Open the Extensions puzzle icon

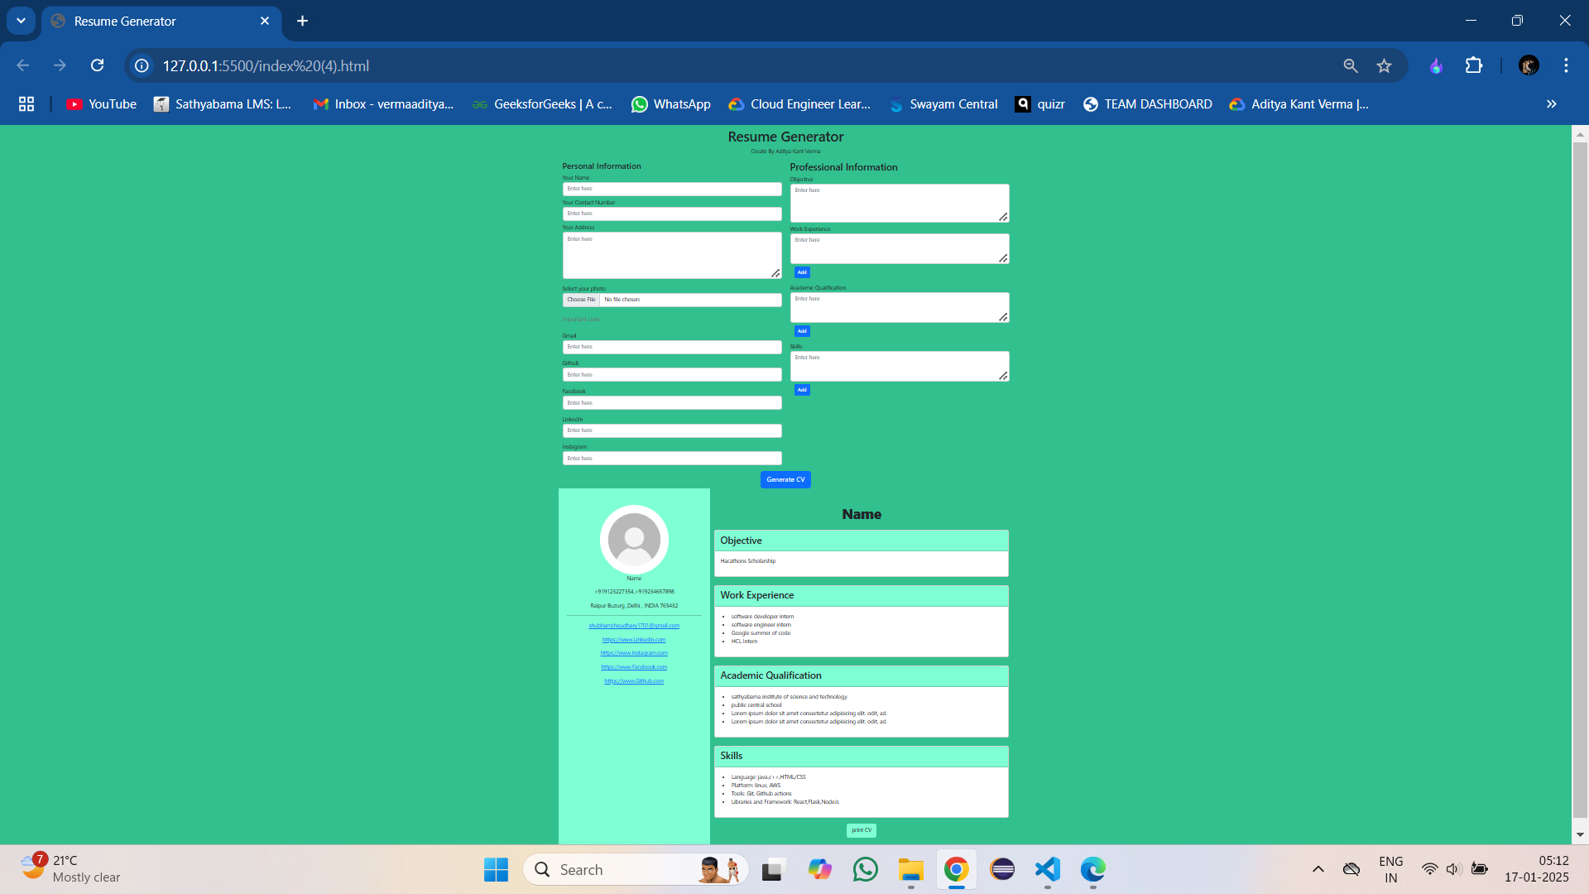[x=1474, y=65]
